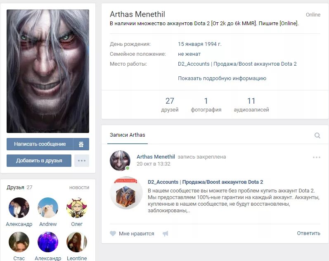This screenshot has width=329, height=261.
Task: Click не женат relationship status
Action: (x=189, y=54)
